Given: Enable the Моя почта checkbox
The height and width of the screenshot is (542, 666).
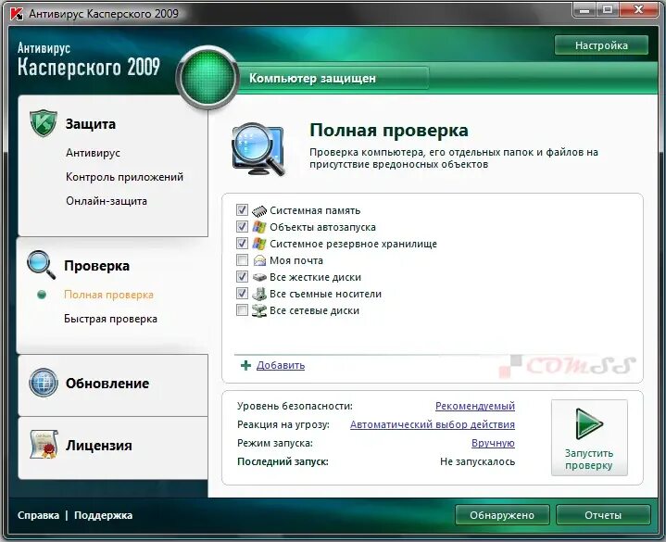Looking at the screenshot, I should tap(242, 260).
